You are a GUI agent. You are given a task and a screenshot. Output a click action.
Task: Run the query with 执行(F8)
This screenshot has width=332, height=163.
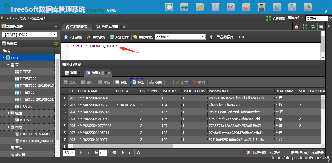[73, 37]
